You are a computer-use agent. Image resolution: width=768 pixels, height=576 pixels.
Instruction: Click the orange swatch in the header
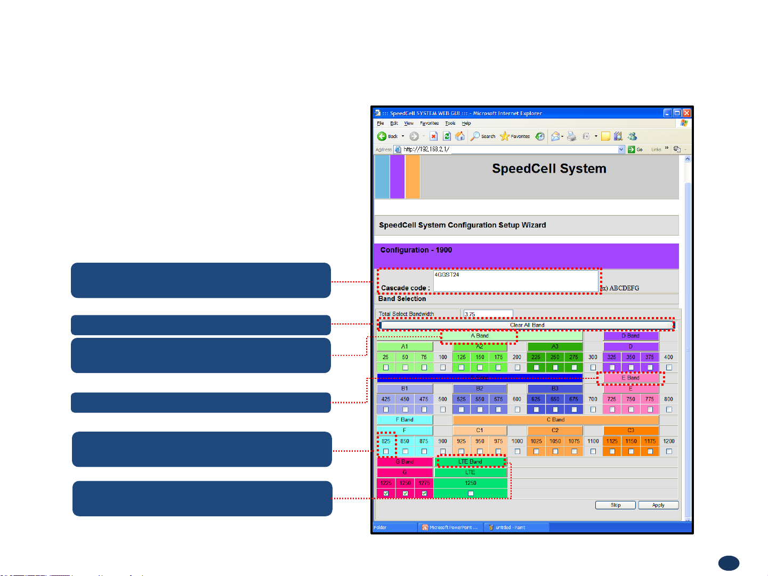(x=413, y=177)
